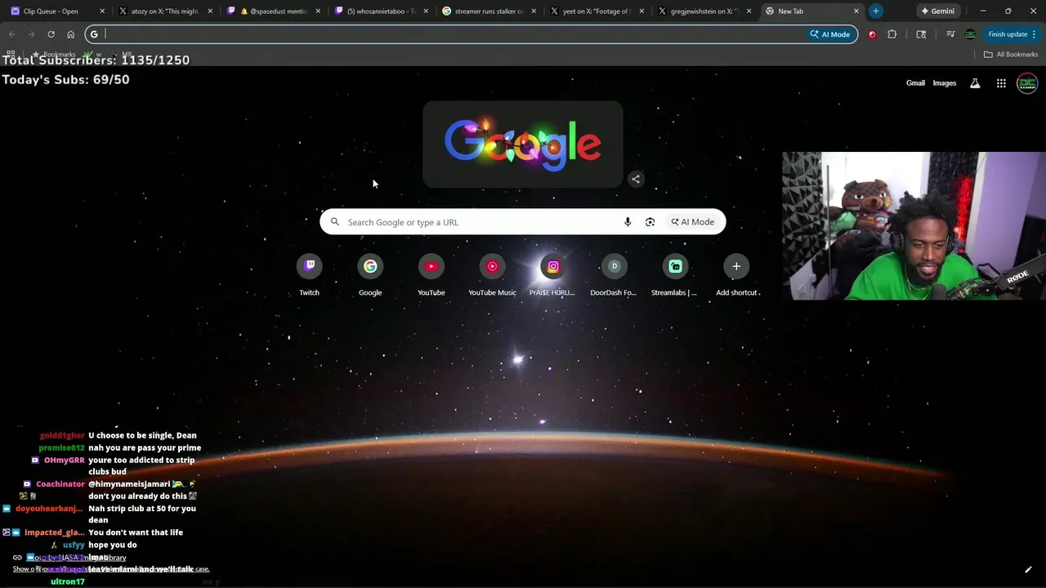Open the Google shortcut tile
The height and width of the screenshot is (588, 1046).
pyautogui.click(x=370, y=276)
